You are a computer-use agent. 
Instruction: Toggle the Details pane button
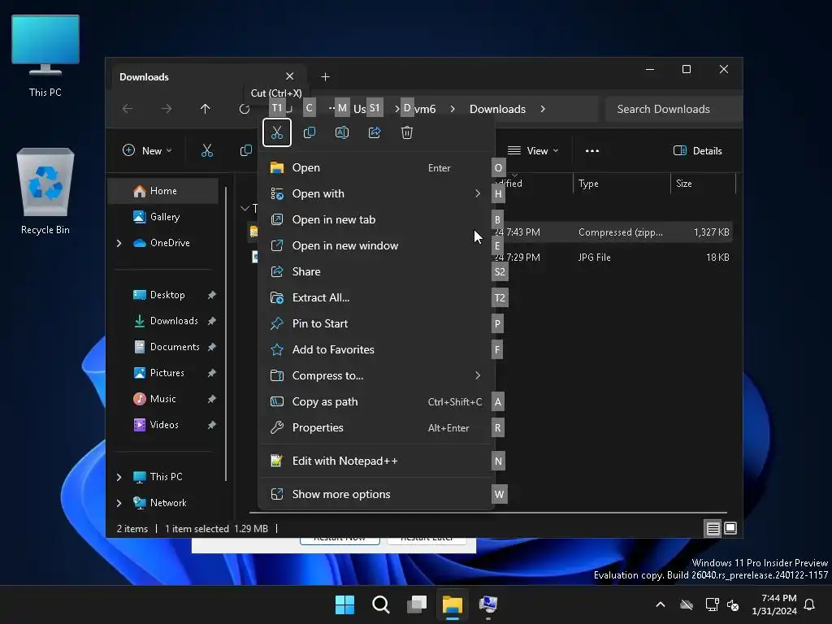point(697,150)
